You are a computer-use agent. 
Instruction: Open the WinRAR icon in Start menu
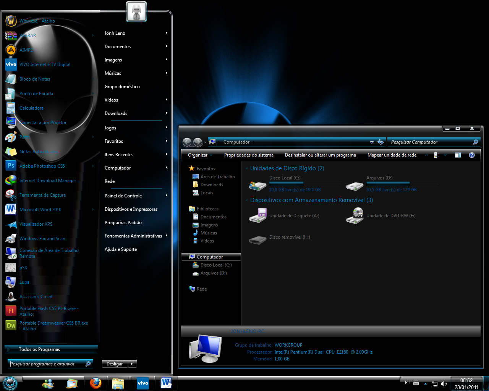[11, 36]
